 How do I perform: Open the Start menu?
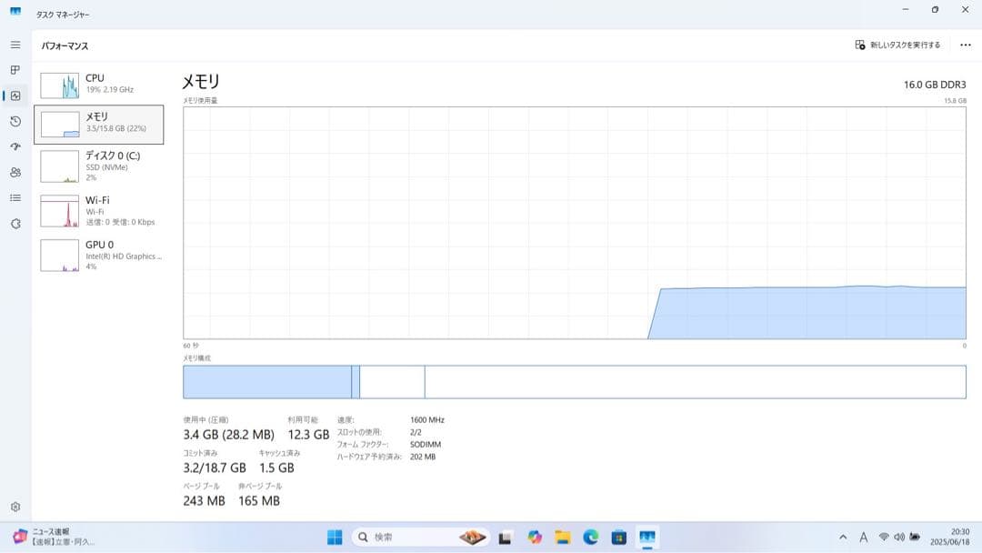coord(336,537)
